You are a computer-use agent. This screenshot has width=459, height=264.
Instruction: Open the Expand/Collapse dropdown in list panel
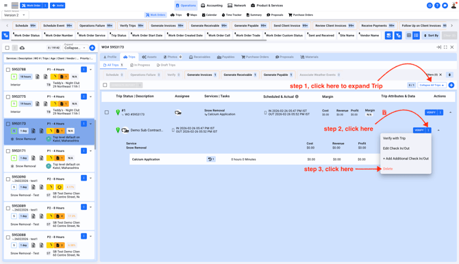75,48
